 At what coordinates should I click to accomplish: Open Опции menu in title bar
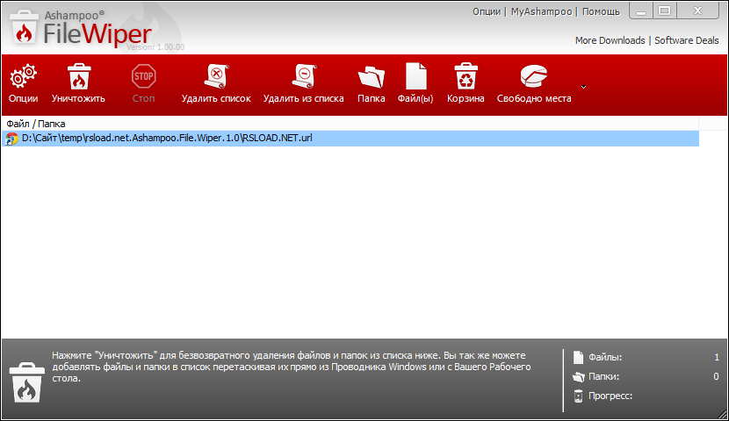487,11
